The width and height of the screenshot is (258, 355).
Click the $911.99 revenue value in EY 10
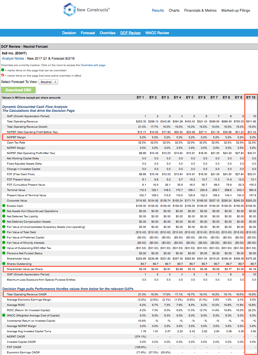(x=251, y=122)
